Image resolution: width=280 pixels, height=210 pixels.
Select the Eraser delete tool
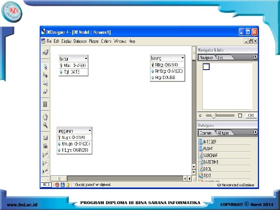point(45,92)
